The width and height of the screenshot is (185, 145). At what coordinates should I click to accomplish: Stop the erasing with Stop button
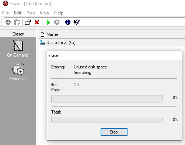[114, 132]
